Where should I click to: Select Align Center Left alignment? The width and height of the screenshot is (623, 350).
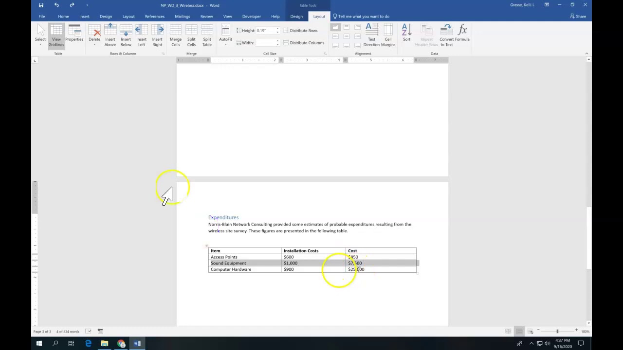coord(335,36)
